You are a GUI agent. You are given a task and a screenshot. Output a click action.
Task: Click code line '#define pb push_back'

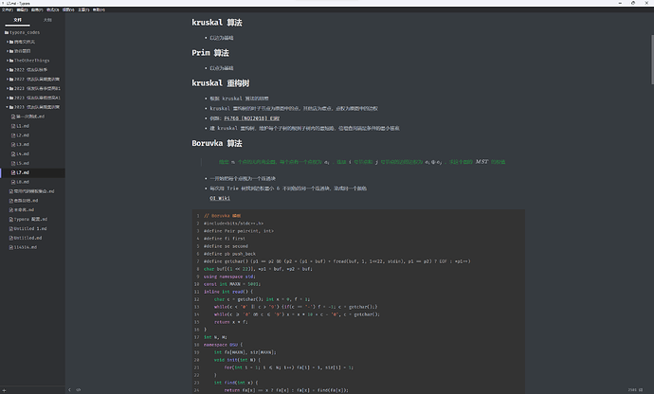(x=229, y=254)
